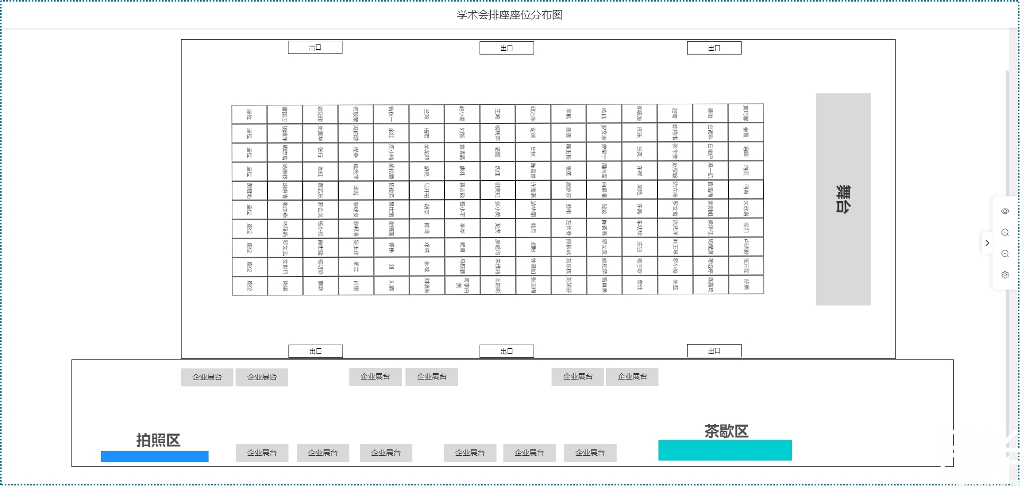This screenshot has height=487, width=1020.
Task: Select seat 刘德美
Action: click(x=427, y=285)
